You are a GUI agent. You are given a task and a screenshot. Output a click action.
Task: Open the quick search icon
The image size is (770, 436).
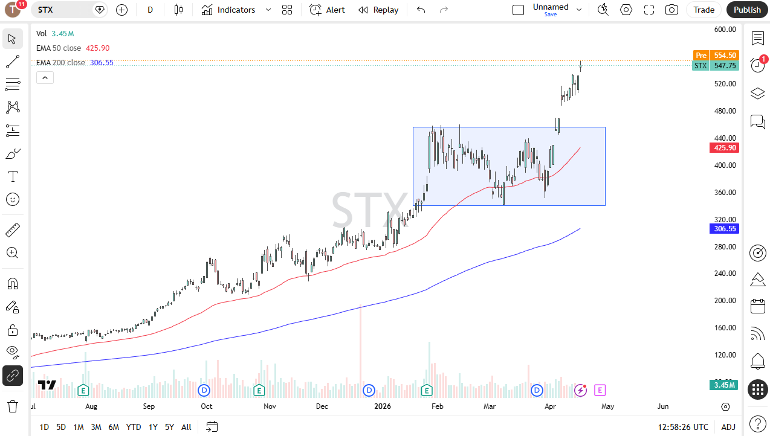(x=603, y=10)
